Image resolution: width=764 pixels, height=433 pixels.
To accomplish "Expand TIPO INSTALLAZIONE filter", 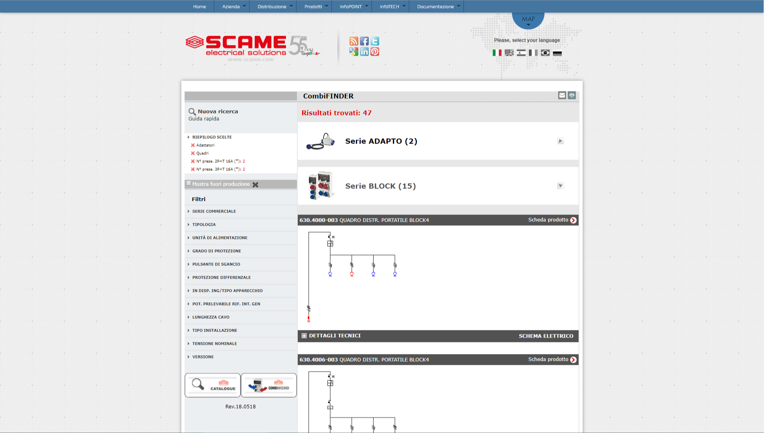I will pos(214,330).
